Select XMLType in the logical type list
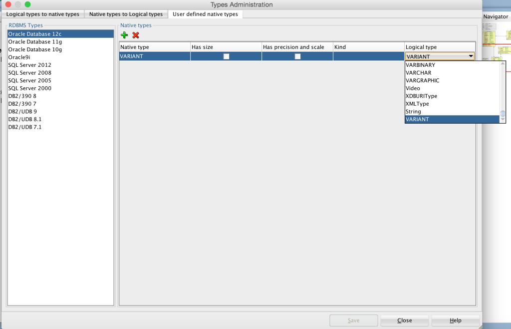This screenshot has height=329, width=511. point(452,104)
